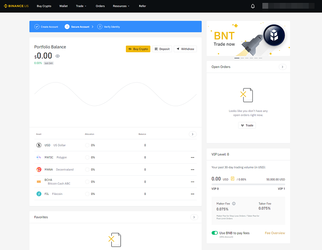Click the Trade button under Open Orders
This screenshot has height=250, width=322.
[x=247, y=125]
